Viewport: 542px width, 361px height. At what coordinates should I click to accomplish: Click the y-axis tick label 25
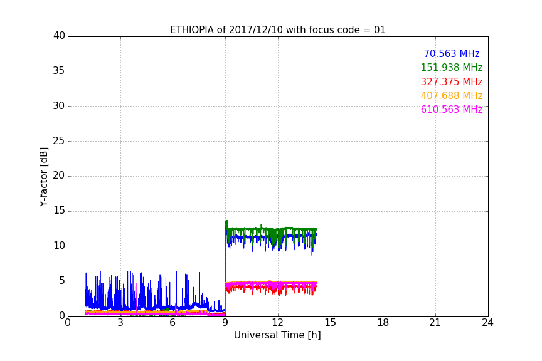click(59, 141)
